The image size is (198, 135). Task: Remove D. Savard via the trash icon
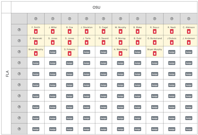click(x=104, y=42)
